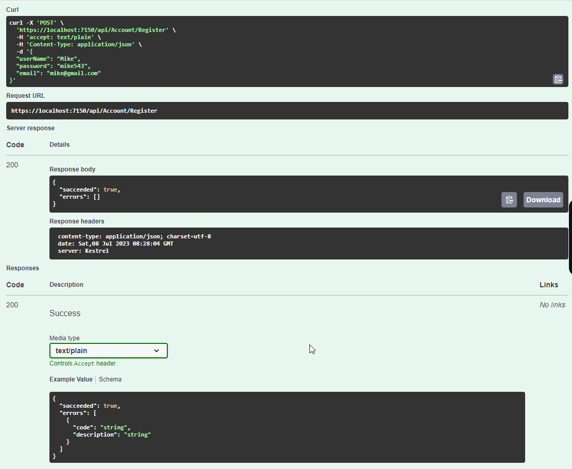This screenshot has width=572, height=469.
Task: Click the 200 code under Responses
Action: 12,305
